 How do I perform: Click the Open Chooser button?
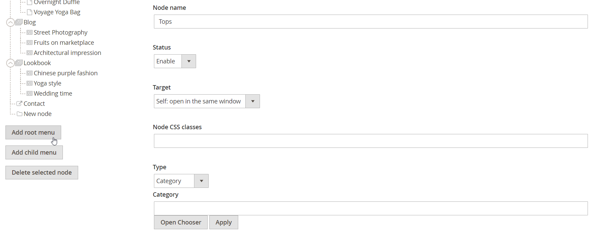[181, 222]
